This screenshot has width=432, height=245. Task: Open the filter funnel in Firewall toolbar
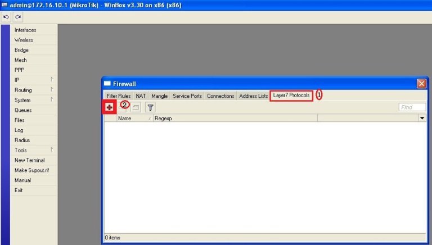pos(150,107)
